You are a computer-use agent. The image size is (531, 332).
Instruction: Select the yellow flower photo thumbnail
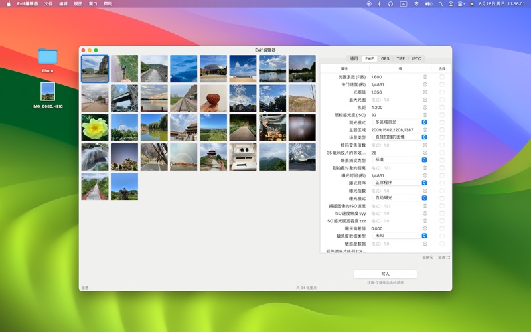[x=94, y=127]
